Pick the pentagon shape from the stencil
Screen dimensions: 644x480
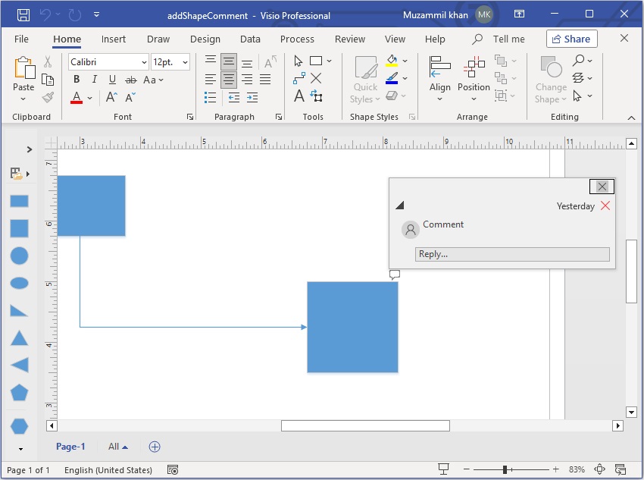coord(19,392)
